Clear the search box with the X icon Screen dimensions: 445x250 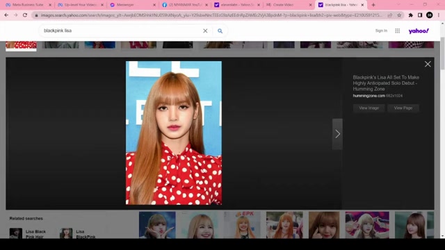[x=205, y=31]
